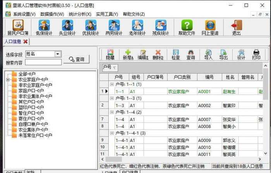The width and height of the screenshot is (271, 173).
Task: Open the 选择字段 姓名 dropdown
Action: coord(58,54)
